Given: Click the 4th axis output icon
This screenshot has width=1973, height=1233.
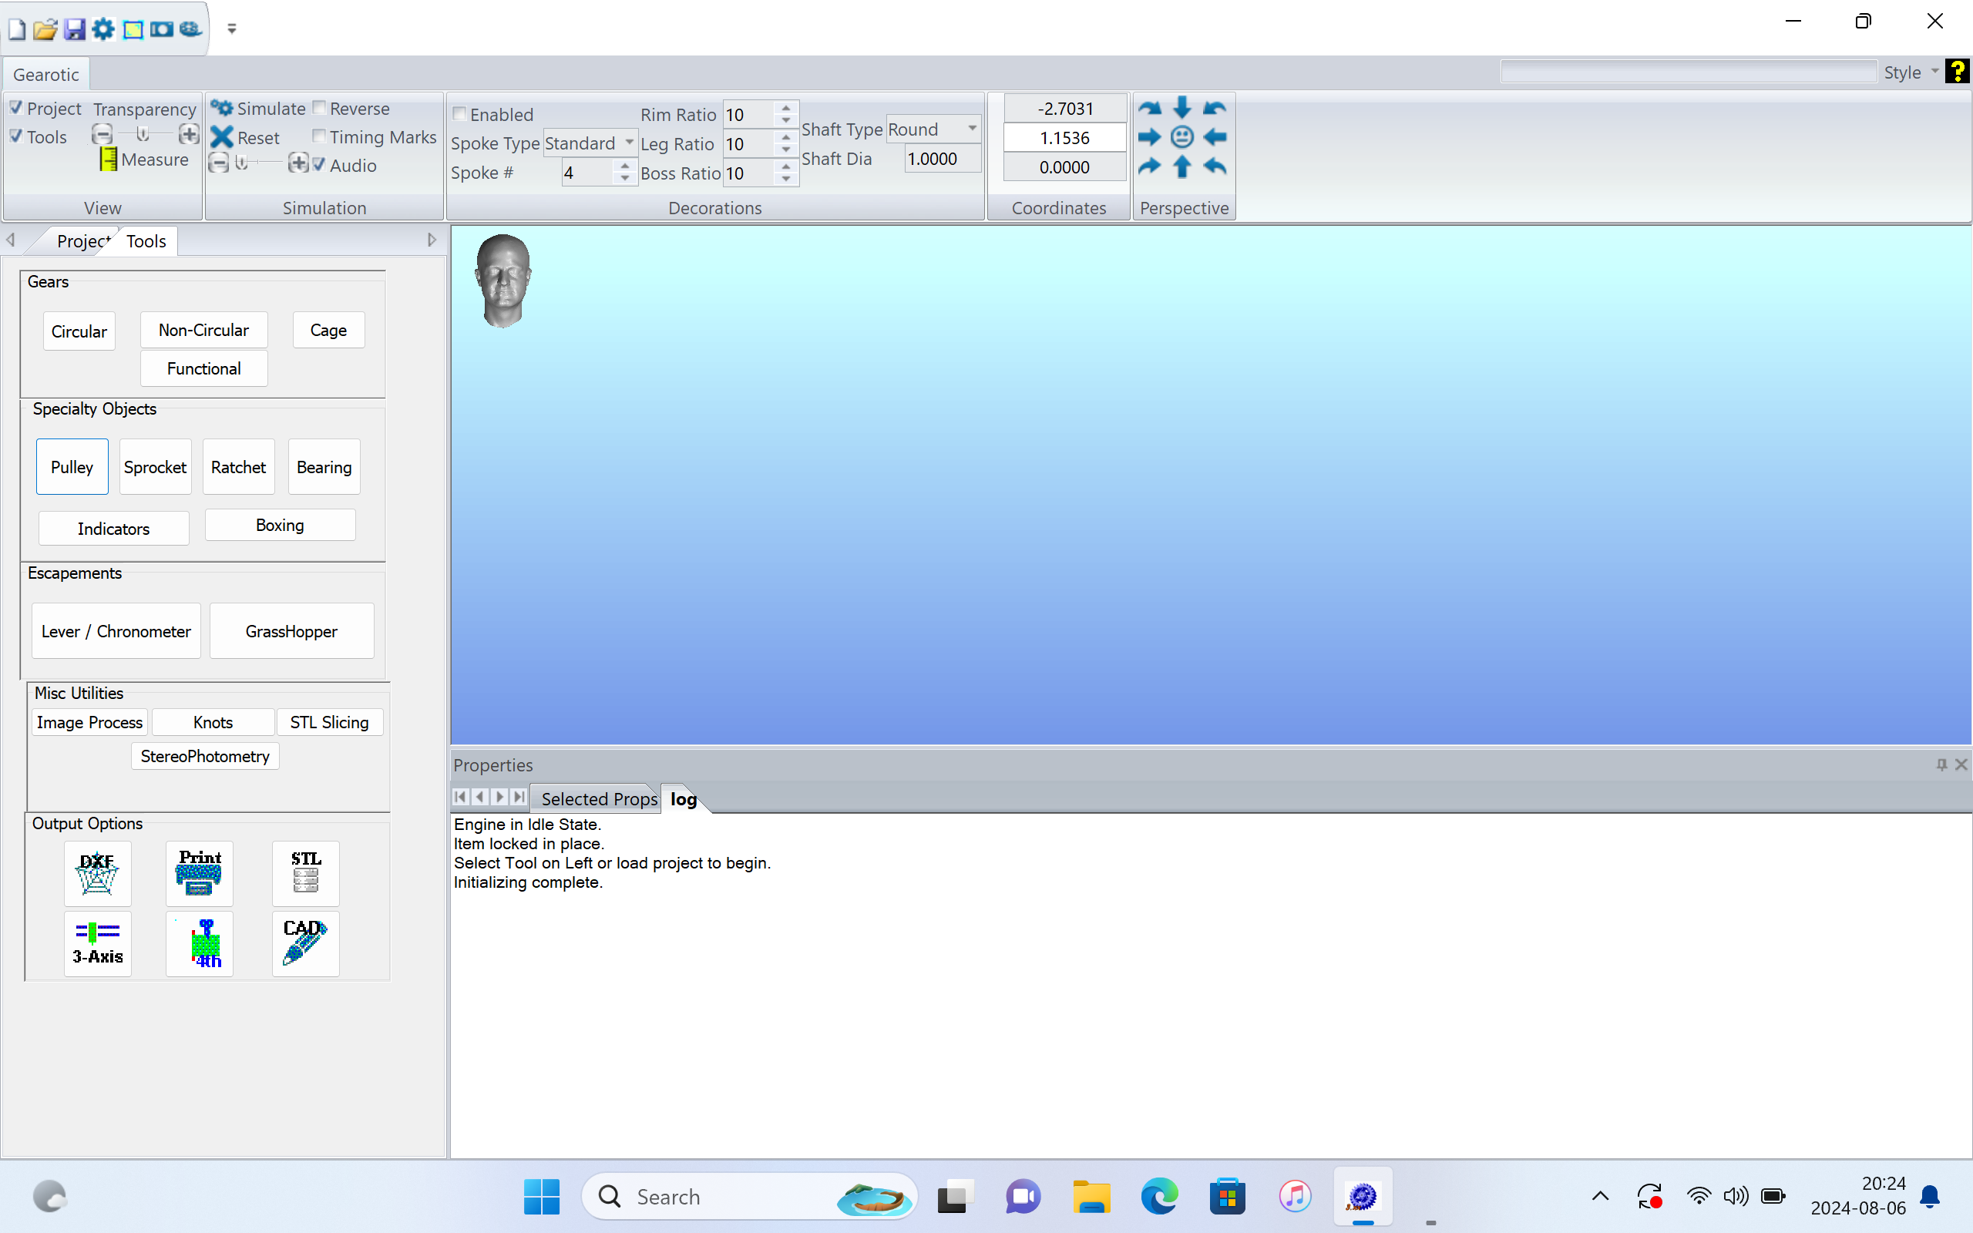Looking at the screenshot, I should pos(199,943).
